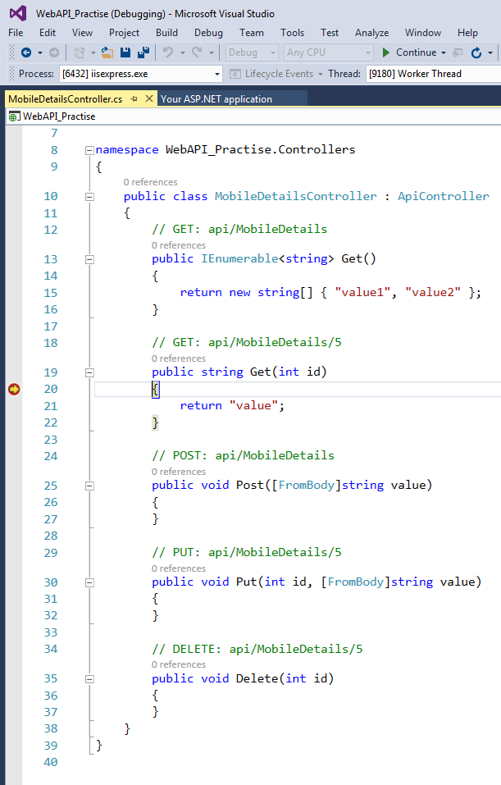This screenshot has height=785, width=501.
Task: Click the New Project toolbar icon
Action: click(x=79, y=52)
